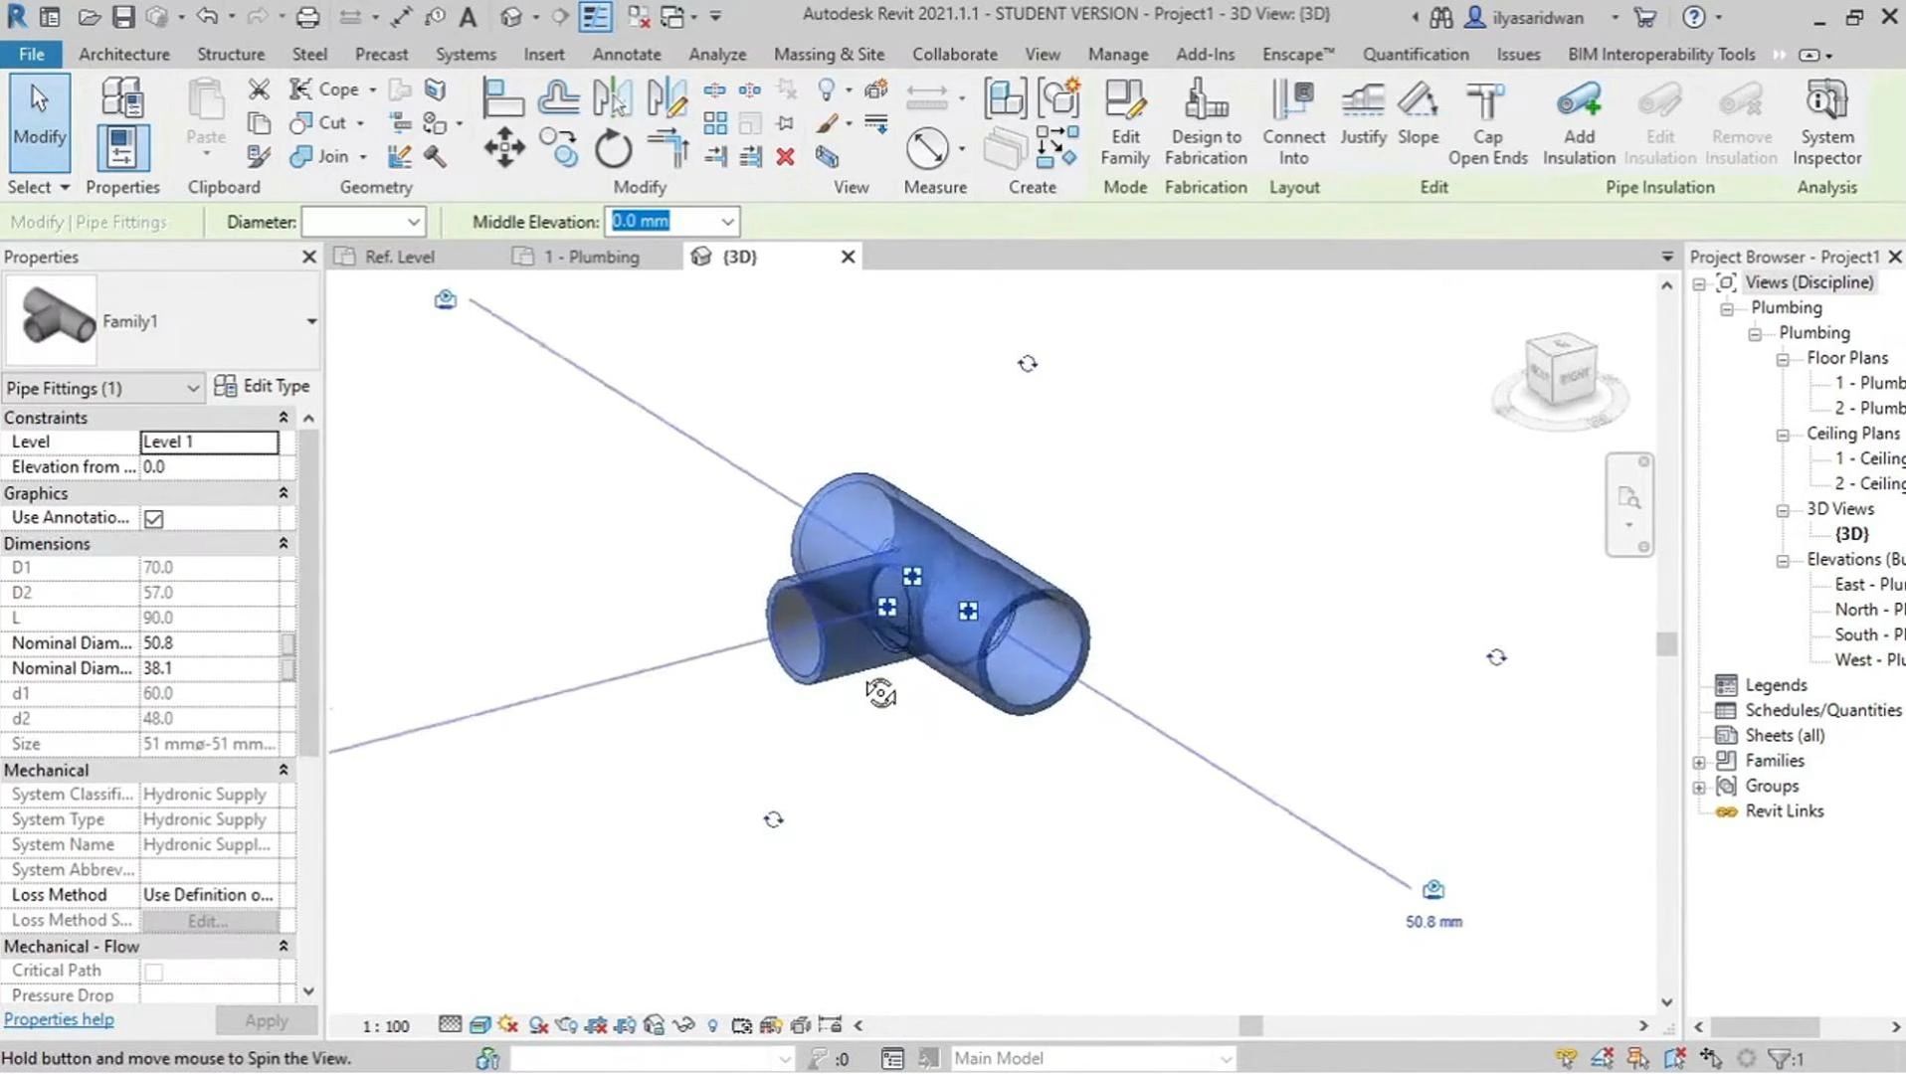Collapse the 3D Views node
The width and height of the screenshot is (1906, 1074).
tap(1783, 510)
